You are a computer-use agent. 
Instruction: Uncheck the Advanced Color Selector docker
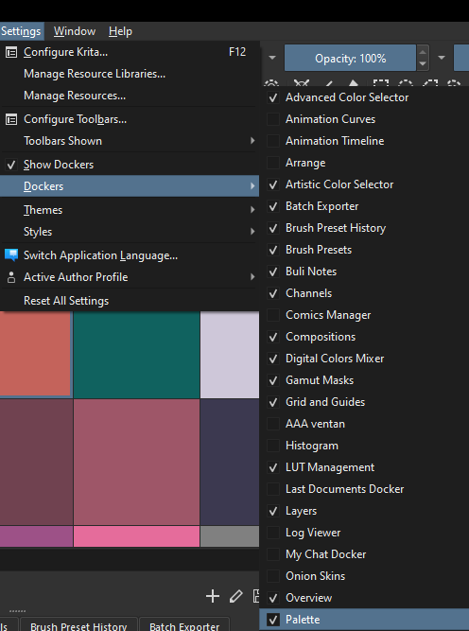[x=273, y=97]
